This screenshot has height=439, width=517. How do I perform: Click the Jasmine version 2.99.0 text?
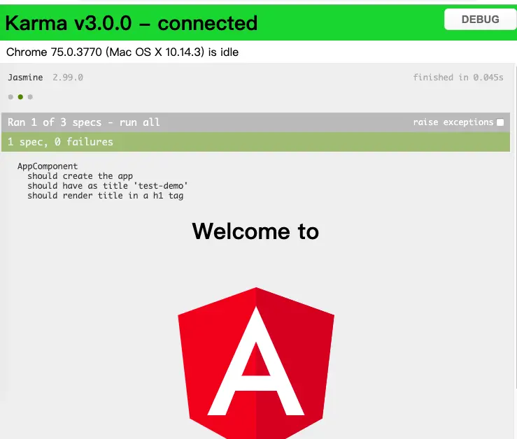[x=68, y=78]
